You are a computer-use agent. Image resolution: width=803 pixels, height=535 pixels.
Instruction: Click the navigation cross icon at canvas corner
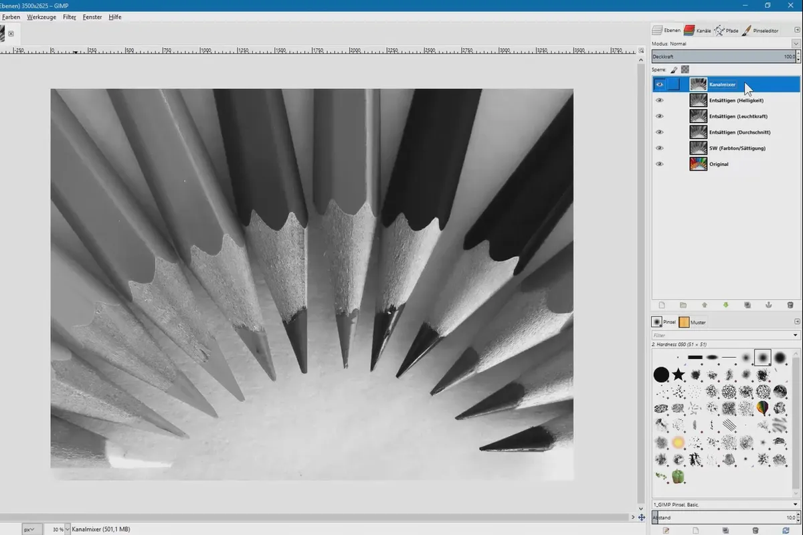coord(642,518)
